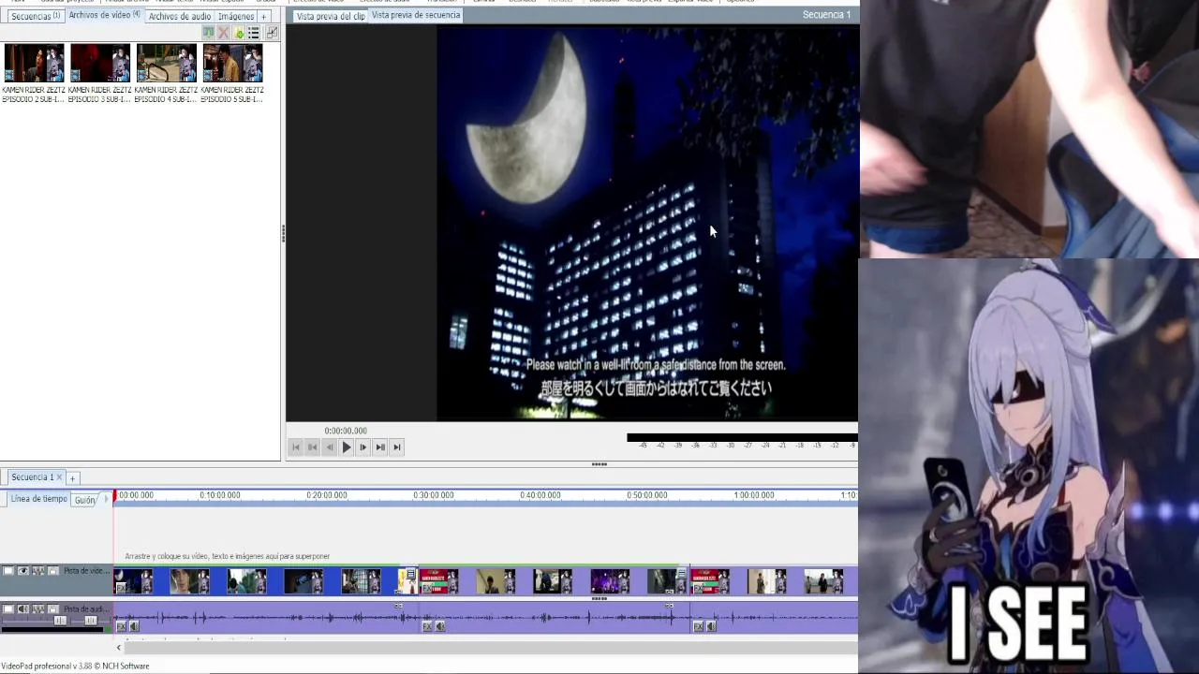Close the Secuencia 1 tab

(59, 477)
